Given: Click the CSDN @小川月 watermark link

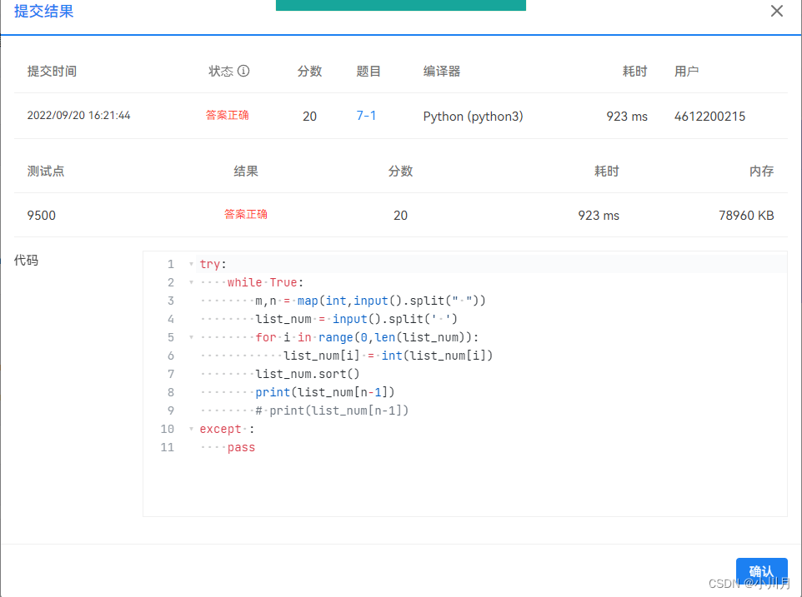Looking at the screenshot, I should tap(749, 583).
